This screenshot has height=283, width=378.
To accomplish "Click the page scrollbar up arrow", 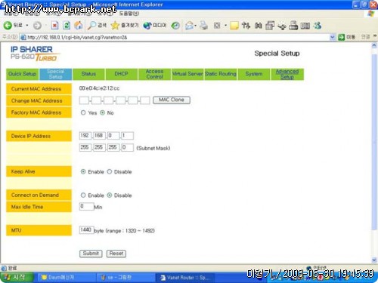I will coord(374,45).
